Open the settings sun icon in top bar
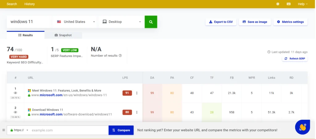The width and height of the screenshot is (316, 139). 278,4
